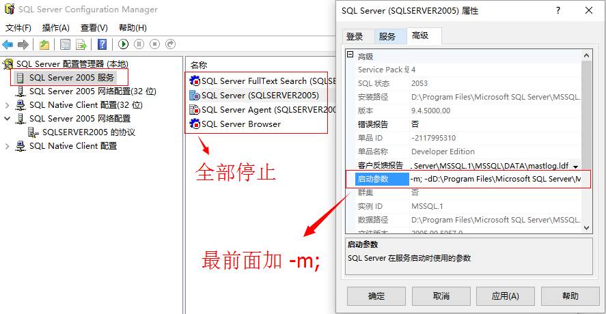Pause service using toolbar pause icon
Screen dimensions: 606x314
139,44
